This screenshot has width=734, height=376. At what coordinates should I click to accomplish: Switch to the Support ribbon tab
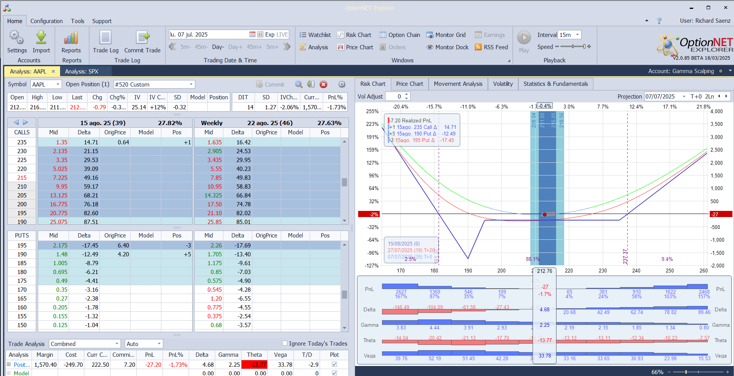tap(102, 21)
